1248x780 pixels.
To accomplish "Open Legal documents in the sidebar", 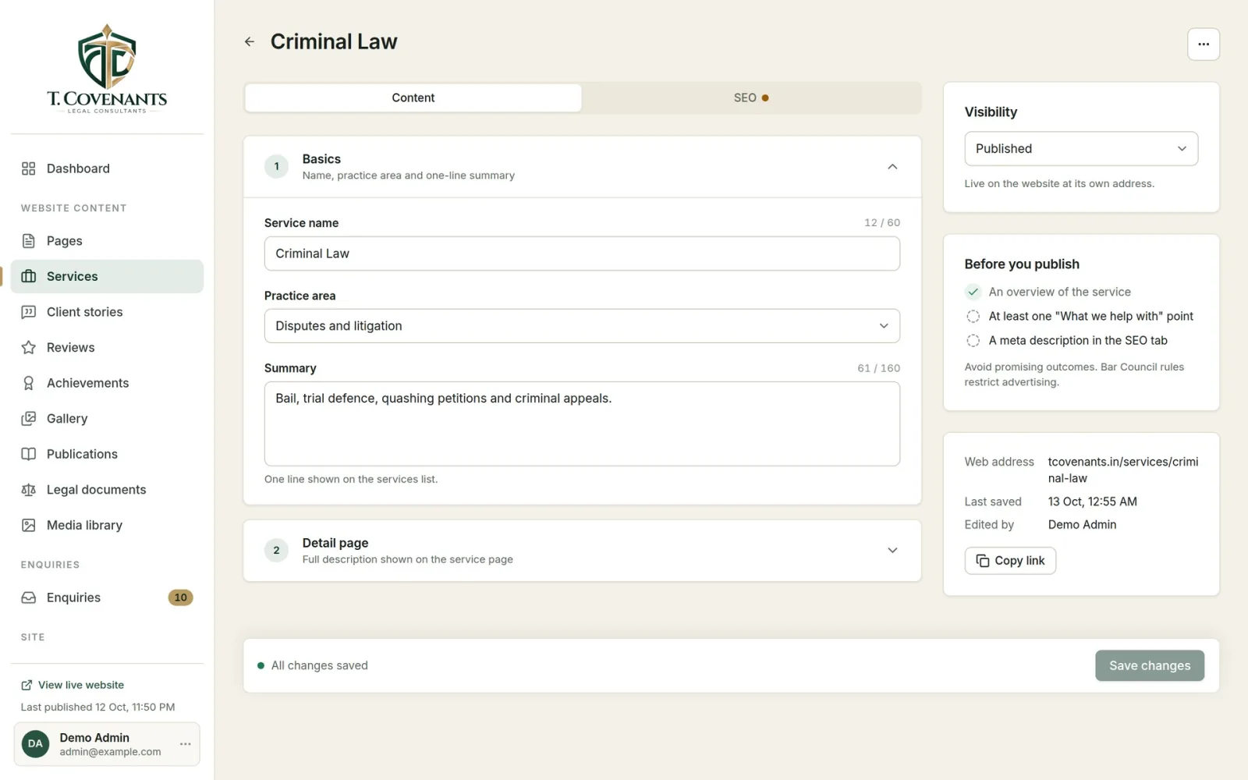I will (107, 490).
